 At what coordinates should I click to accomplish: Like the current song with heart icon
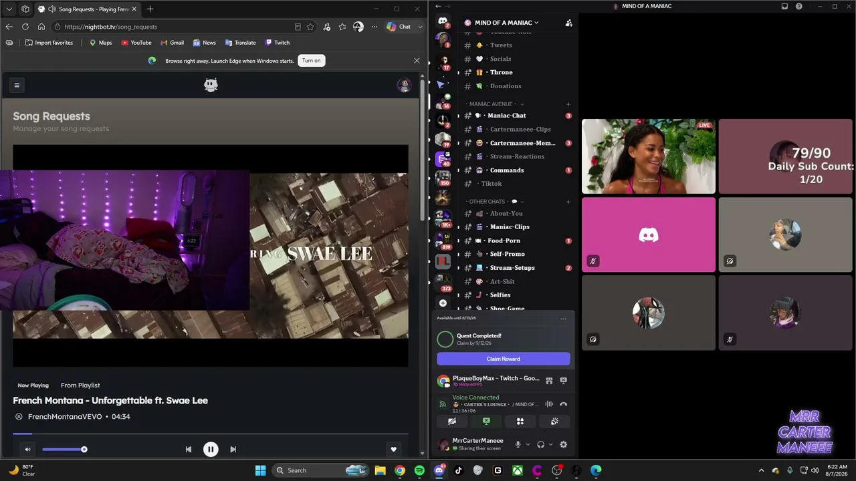click(394, 450)
